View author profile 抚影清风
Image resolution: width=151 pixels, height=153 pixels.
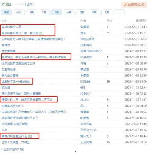pyautogui.click(x=86, y=45)
